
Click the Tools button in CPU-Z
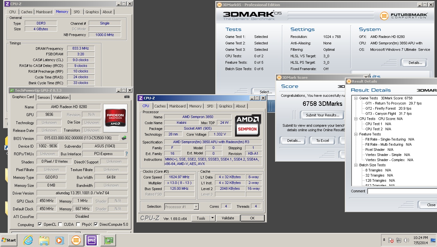tap(201, 218)
